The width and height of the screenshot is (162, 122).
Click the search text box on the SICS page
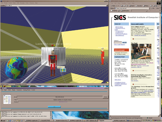pyautogui.click(x=118, y=43)
